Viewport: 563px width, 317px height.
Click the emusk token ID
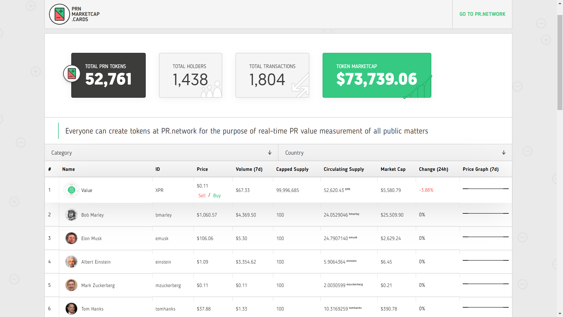pyautogui.click(x=162, y=238)
